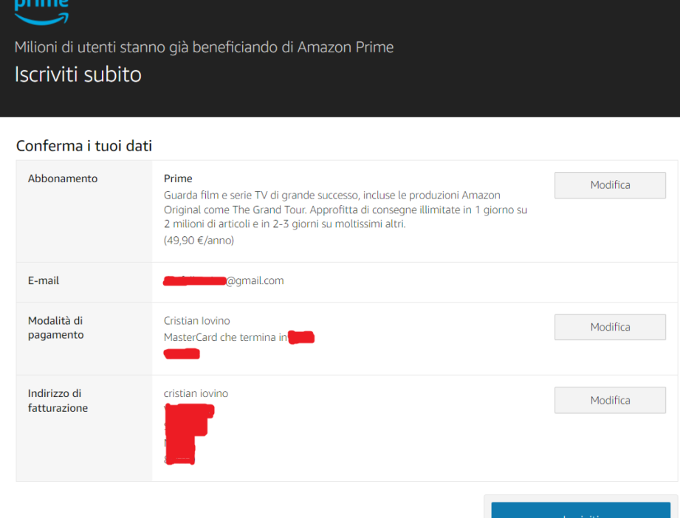680x518 pixels.
Task: Click Modifica button for Abbonamento row
Action: tap(610, 185)
